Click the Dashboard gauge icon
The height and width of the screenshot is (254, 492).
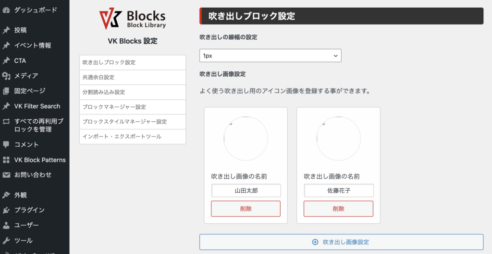click(x=6, y=10)
